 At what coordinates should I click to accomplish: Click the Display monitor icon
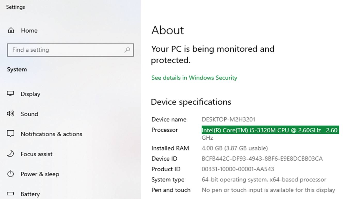click(x=10, y=94)
